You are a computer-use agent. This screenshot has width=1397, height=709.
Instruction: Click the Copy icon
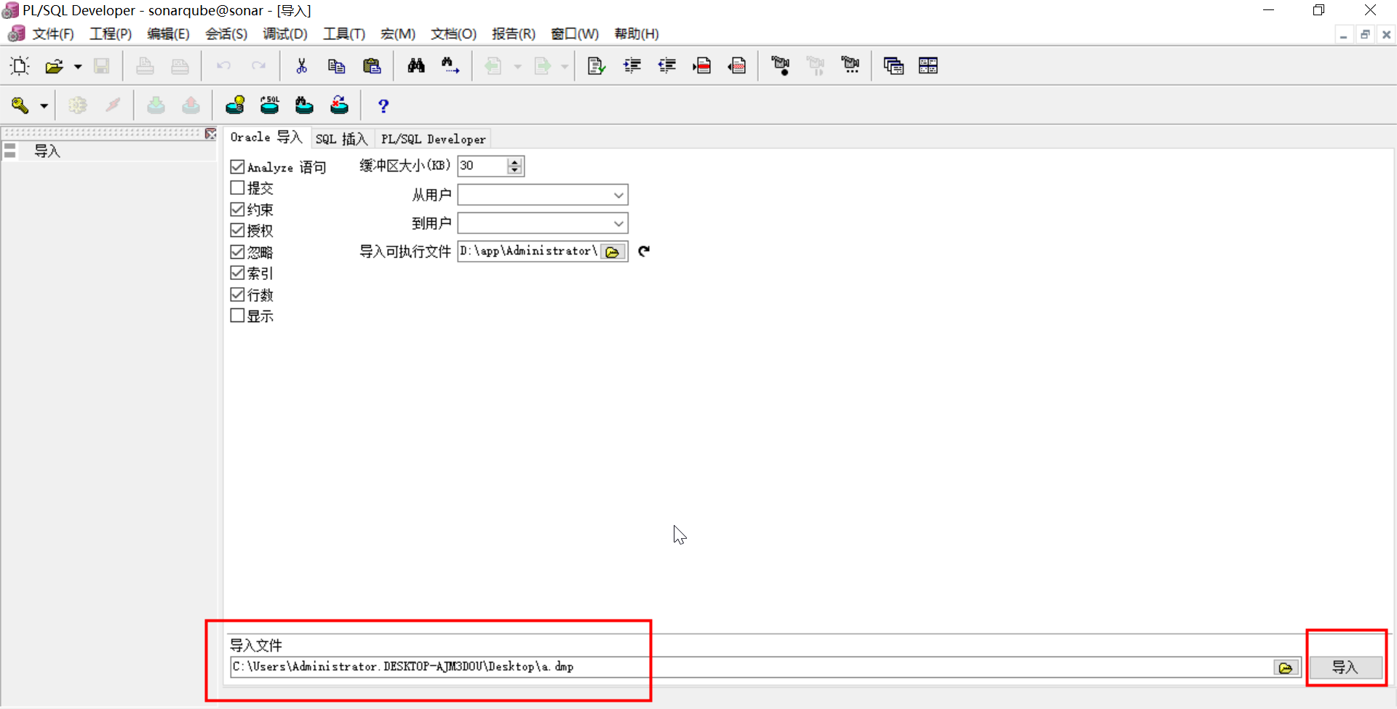[x=336, y=66]
